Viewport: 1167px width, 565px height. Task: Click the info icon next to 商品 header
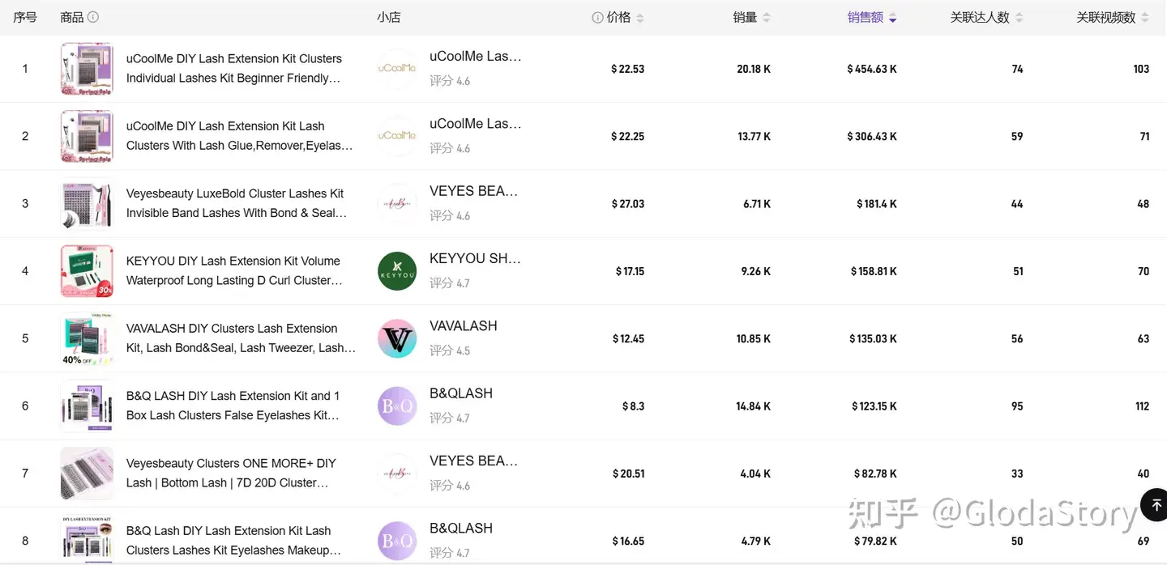click(x=93, y=17)
